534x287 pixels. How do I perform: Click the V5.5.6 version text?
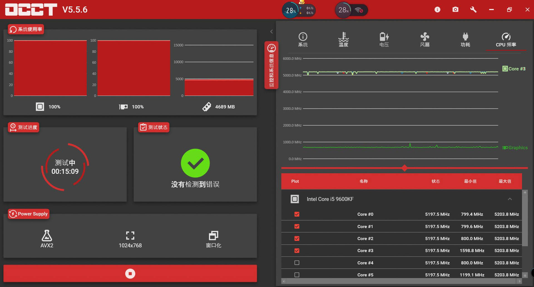(x=75, y=10)
